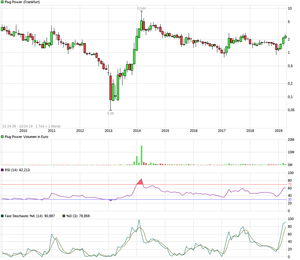This screenshot has height=260, width=300.
Task: Click the 2015 year axis label
Action: (x=165, y=131)
